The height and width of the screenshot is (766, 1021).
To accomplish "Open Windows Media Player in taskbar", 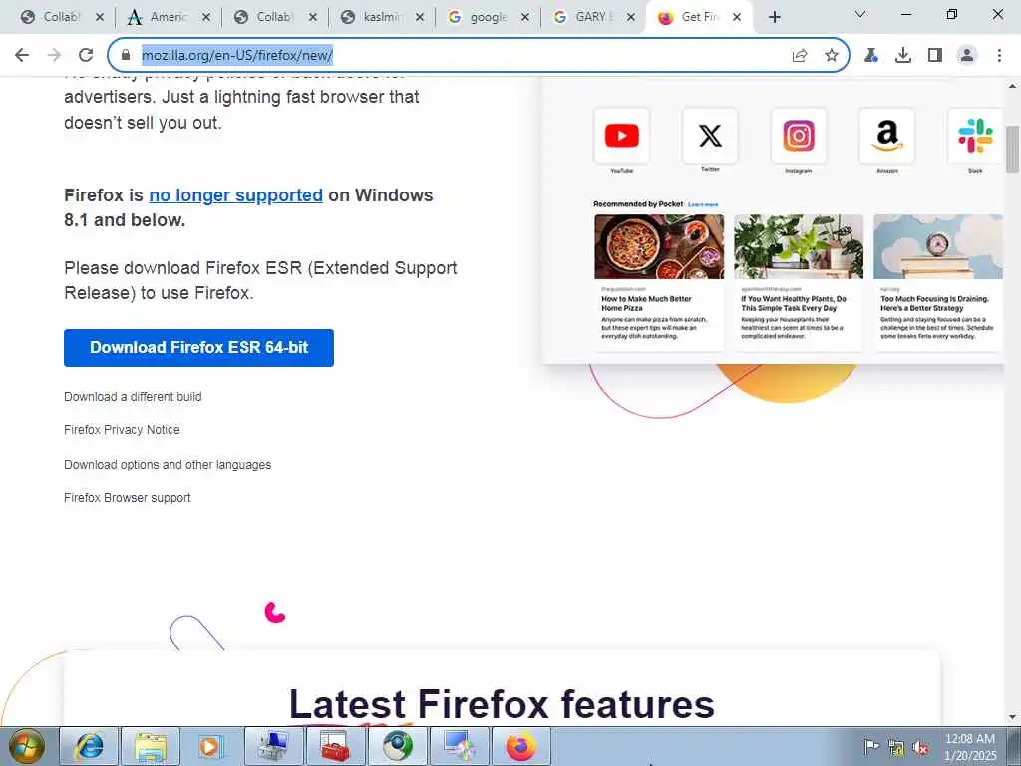I will [211, 746].
